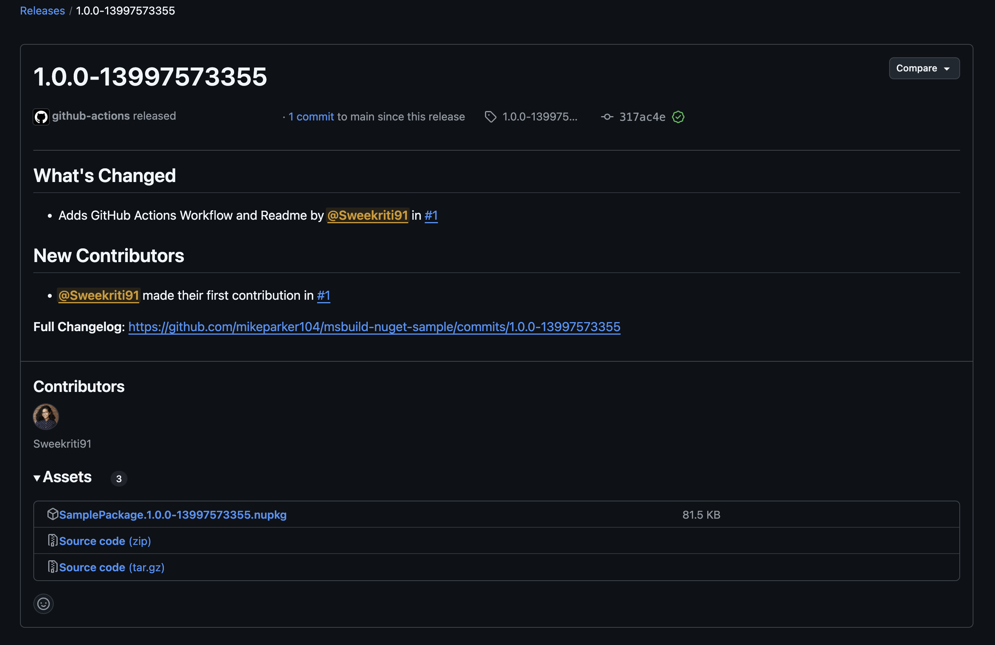Click the Sweekriti91 contributor avatar

45,416
